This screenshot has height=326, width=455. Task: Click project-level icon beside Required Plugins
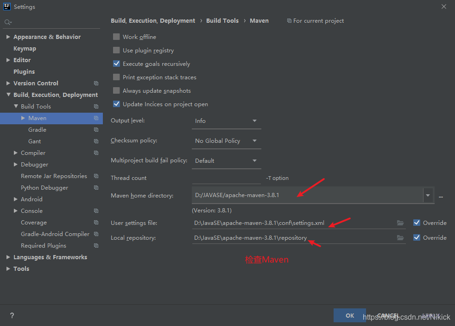(x=96, y=246)
